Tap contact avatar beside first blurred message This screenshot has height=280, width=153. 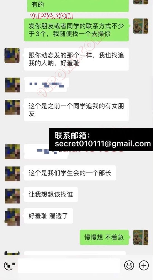tap(12, 85)
